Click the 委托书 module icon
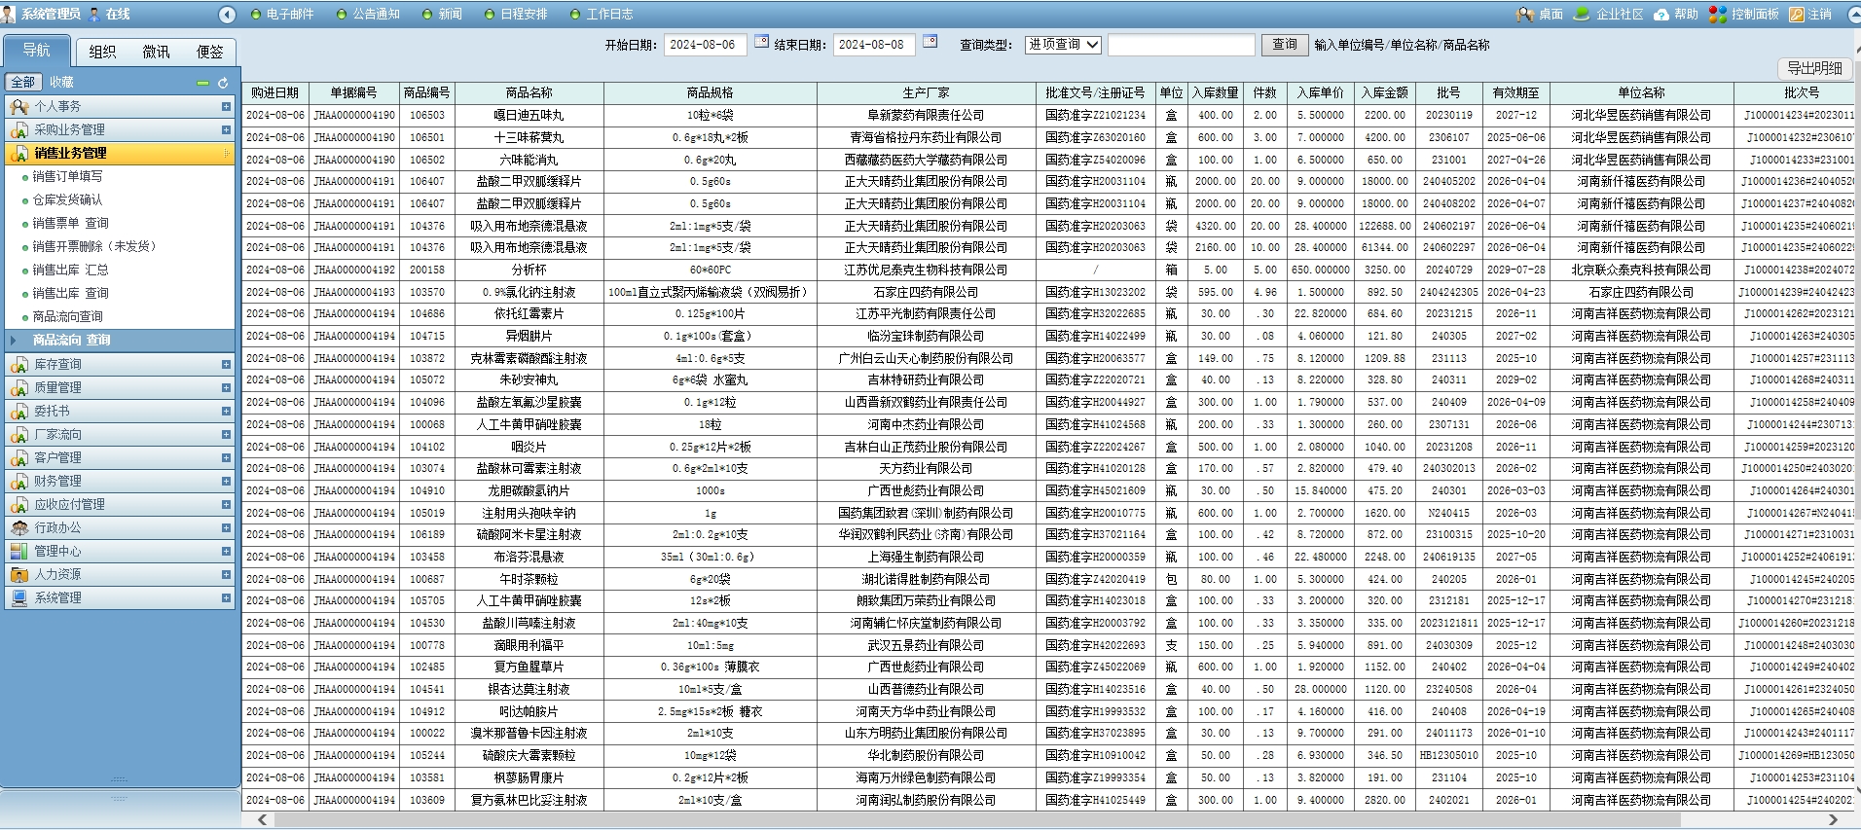The width and height of the screenshot is (1861, 830). pyautogui.click(x=18, y=411)
